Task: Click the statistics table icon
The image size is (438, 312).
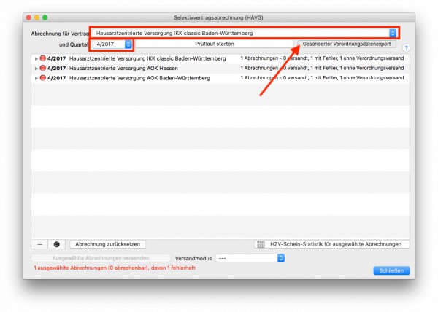Action: [x=261, y=244]
